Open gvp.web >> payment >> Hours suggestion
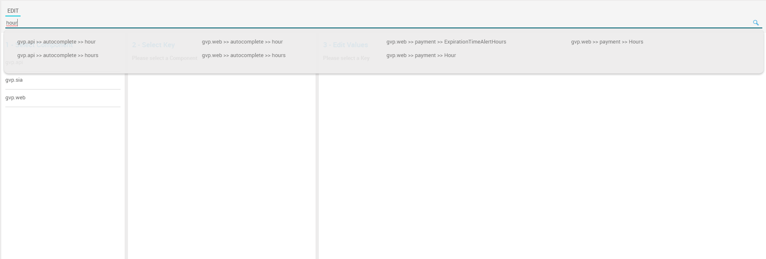 [x=607, y=42]
